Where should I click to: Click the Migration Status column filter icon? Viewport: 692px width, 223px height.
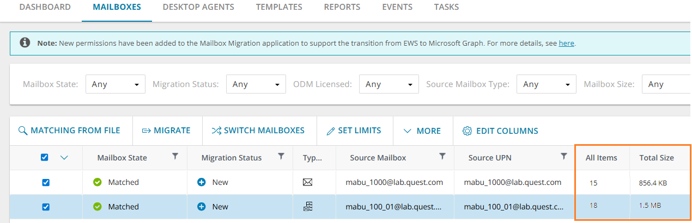pos(281,156)
